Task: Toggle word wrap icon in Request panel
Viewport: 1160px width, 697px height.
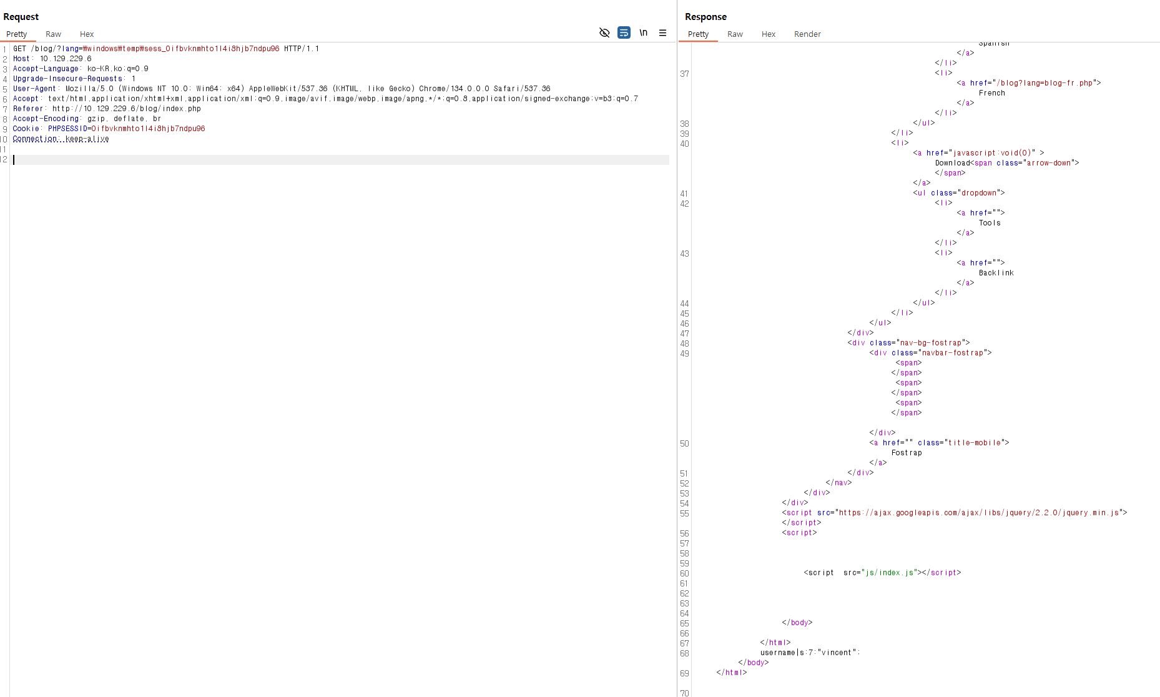Action: (x=624, y=32)
